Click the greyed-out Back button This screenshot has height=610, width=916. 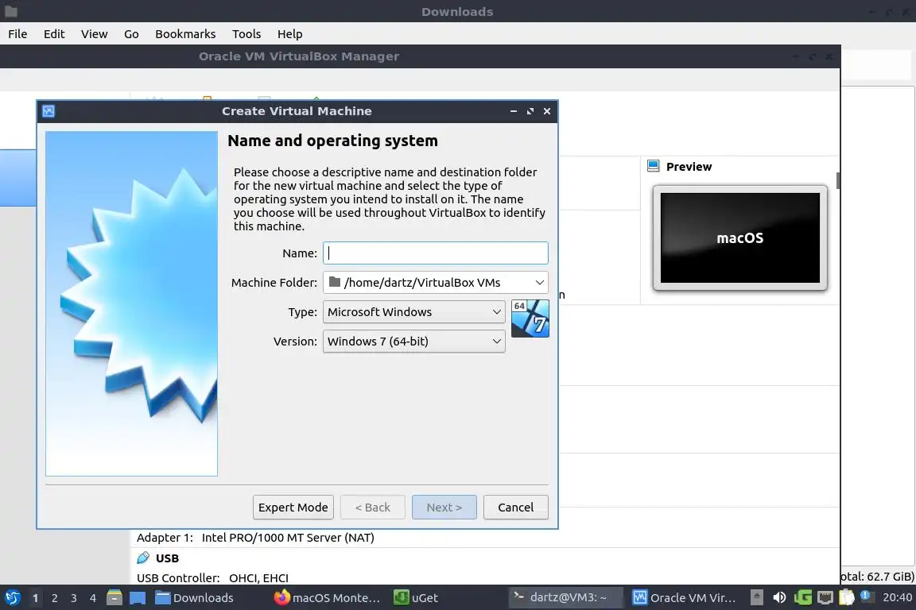point(373,508)
